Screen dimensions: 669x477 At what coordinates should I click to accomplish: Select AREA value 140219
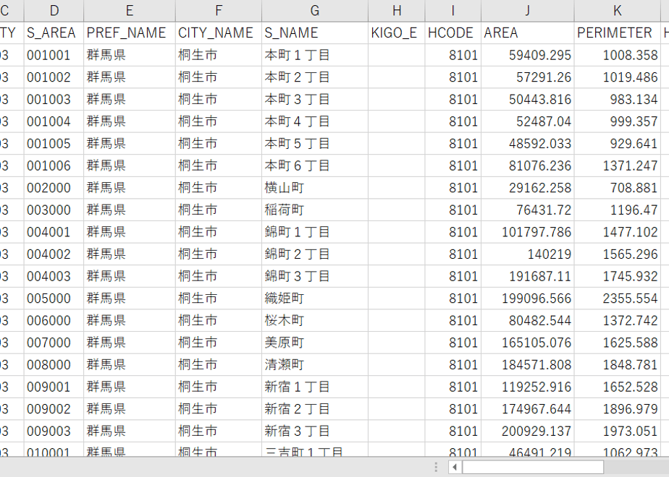(x=527, y=254)
